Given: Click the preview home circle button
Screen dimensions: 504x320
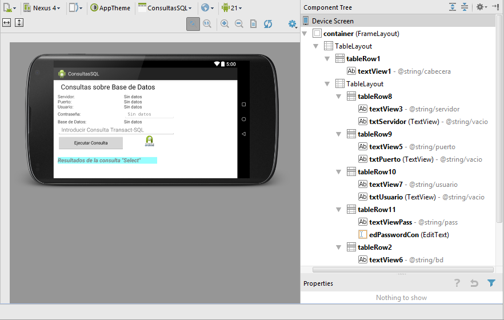Looking at the screenshot, I should (243, 119).
